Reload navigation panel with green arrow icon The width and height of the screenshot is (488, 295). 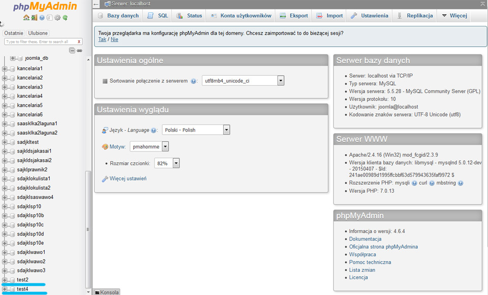[x=65, y=18]
